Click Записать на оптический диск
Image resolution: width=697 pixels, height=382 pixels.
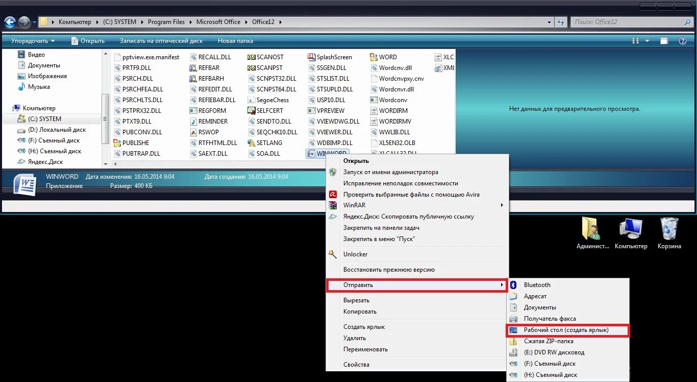click(161, 41)
